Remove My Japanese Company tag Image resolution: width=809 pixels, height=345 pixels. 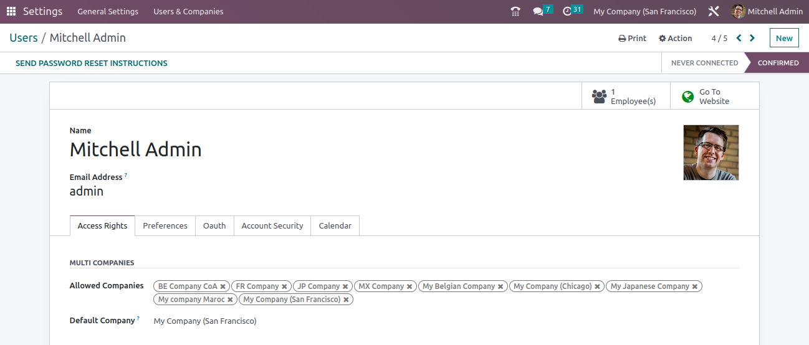pos(695,286)
